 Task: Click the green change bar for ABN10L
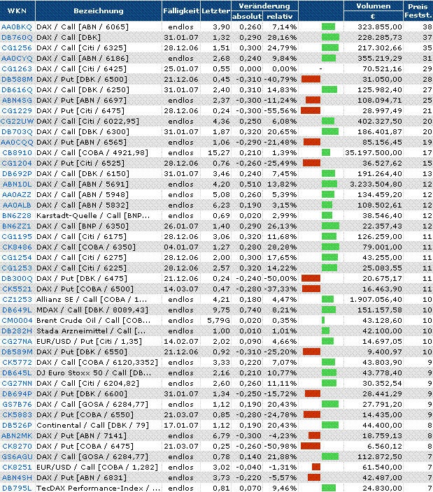click(x=329, y=184)
